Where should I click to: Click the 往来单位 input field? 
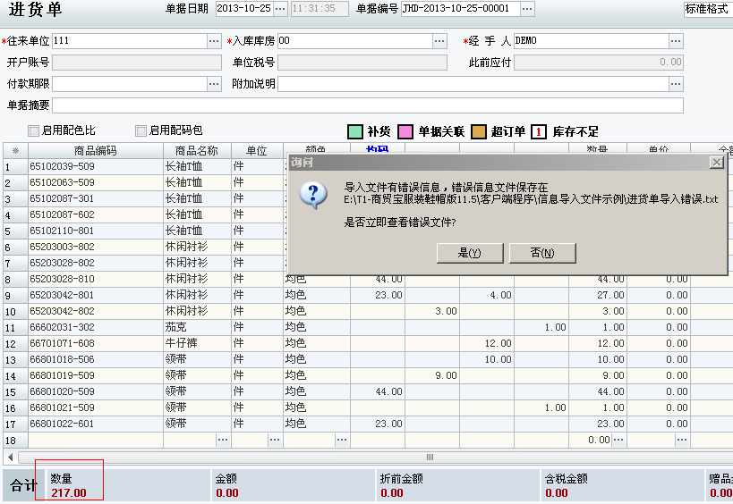(x=130, y=41)
